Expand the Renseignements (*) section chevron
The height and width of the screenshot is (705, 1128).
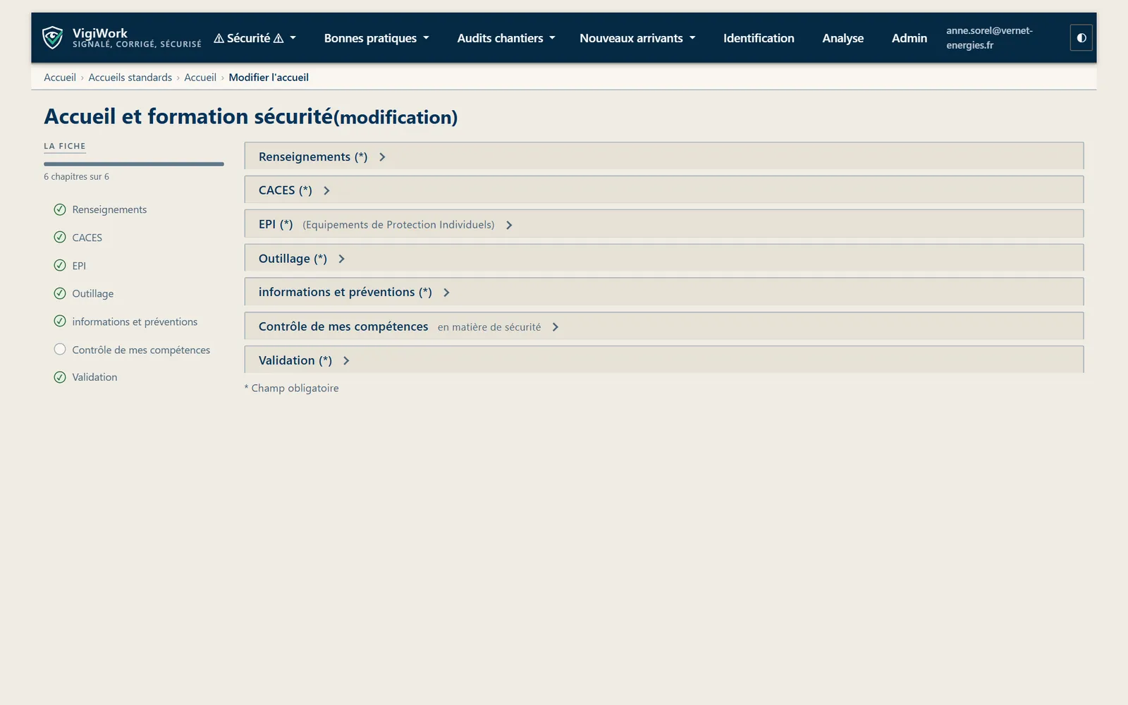point(382,157)
